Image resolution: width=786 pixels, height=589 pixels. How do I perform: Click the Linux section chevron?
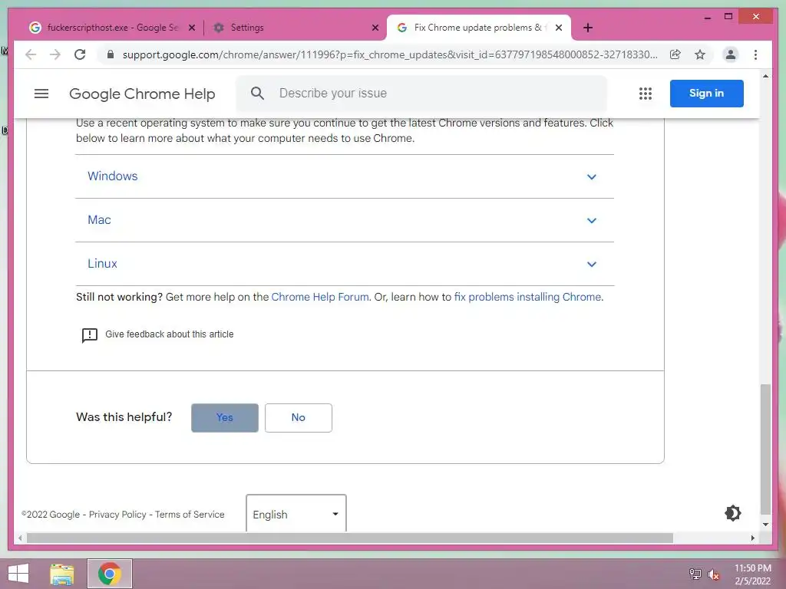592,264
